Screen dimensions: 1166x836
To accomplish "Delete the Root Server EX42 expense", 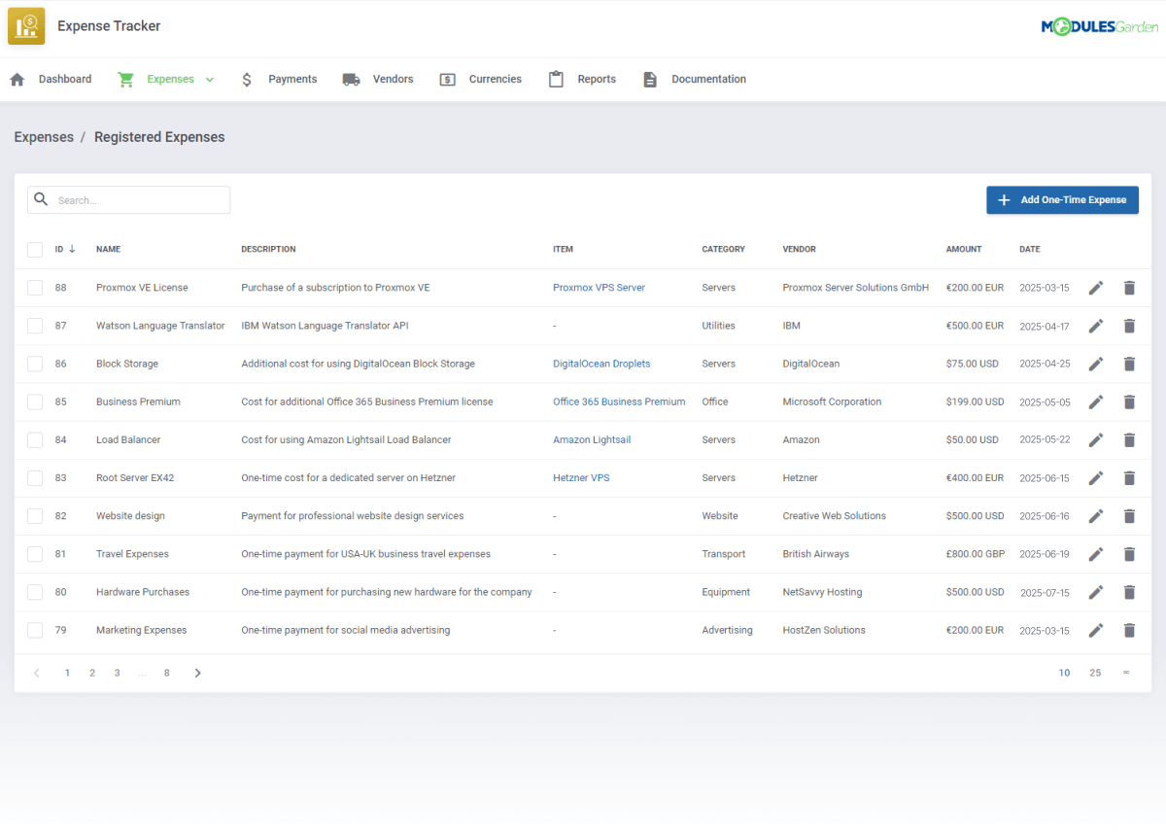I will (1129, 477).
